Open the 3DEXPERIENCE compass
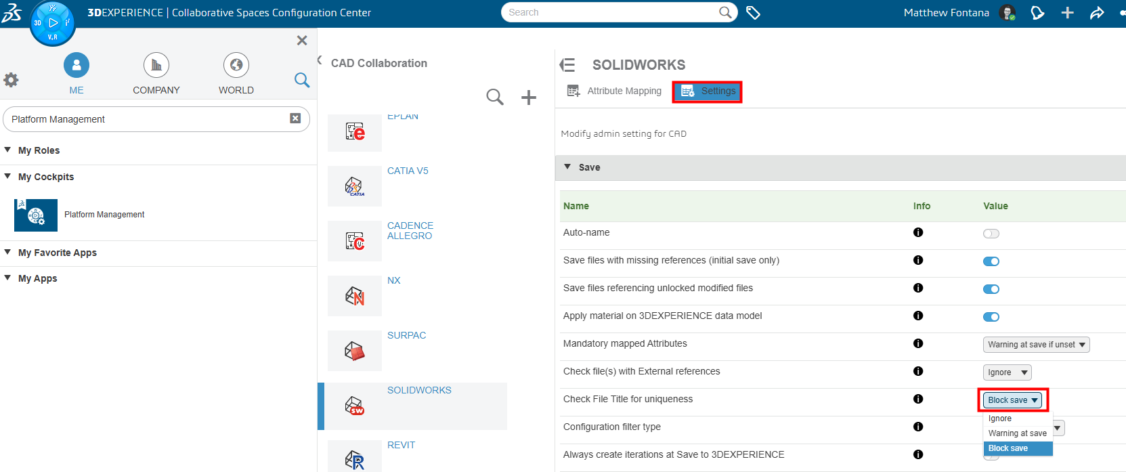1126x472 pixels. pyautogui.click(x=53, y=22)
